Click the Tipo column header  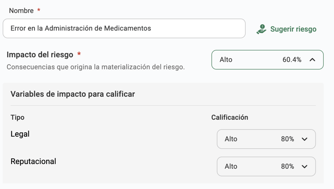click(x=17, y=117)
